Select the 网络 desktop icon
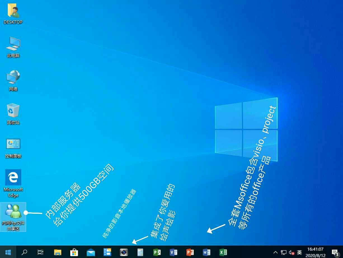Image resolution: width=343 pixels, height=258 pixels. 13,81
